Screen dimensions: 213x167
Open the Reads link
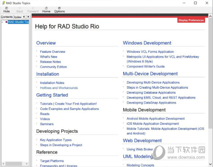[45, 114]
